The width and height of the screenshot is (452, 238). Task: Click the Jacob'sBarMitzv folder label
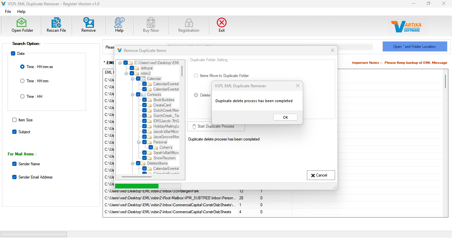click(x=166, y=132)
